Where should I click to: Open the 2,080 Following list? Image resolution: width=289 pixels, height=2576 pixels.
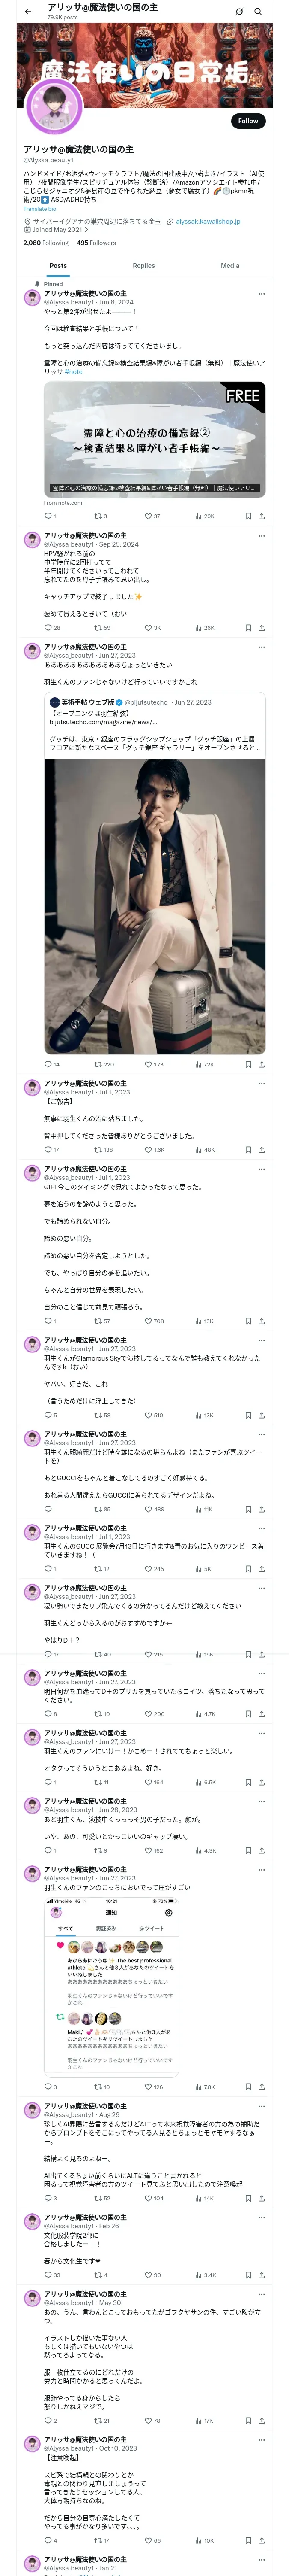click(46, 243)
